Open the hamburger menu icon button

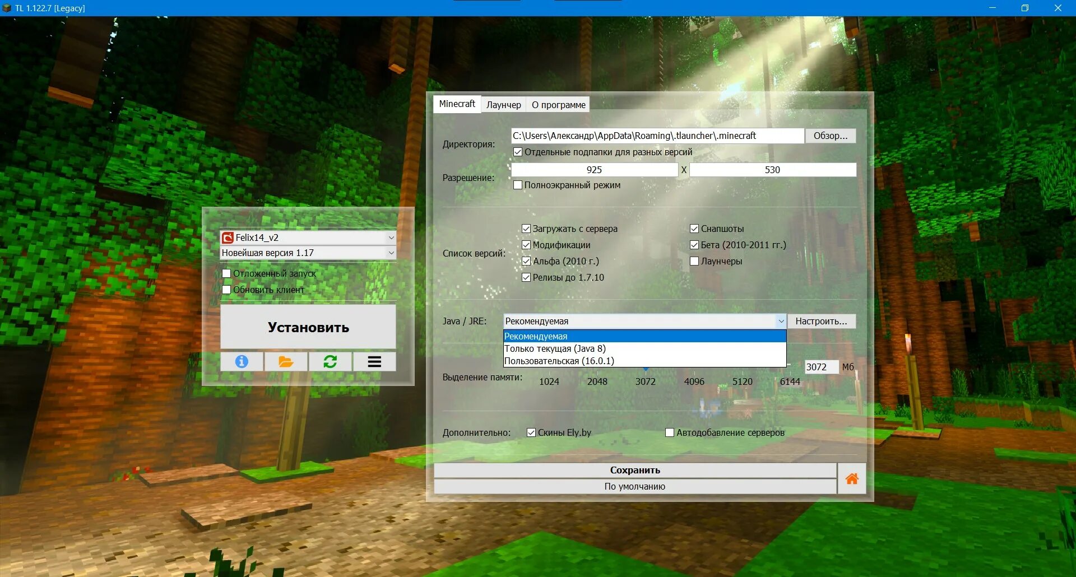pos(374,362)
